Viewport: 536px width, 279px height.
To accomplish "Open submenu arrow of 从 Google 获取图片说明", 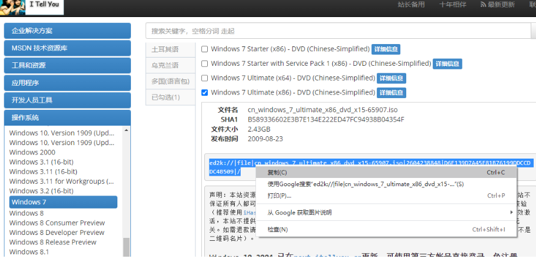I will [511, 212].
